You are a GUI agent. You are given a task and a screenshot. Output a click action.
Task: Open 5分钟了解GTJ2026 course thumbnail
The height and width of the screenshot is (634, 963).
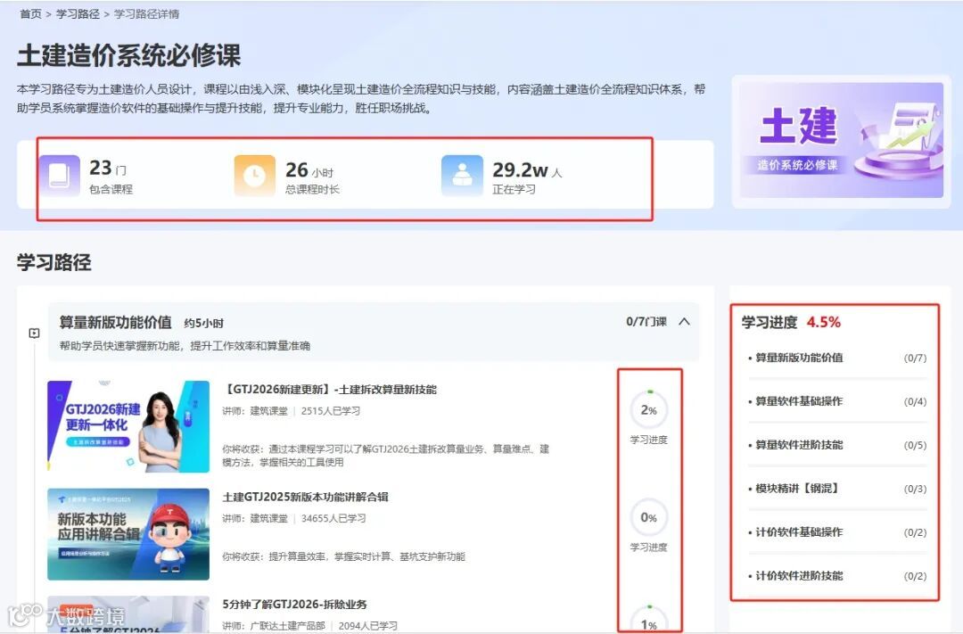click(x=128, y=614)
